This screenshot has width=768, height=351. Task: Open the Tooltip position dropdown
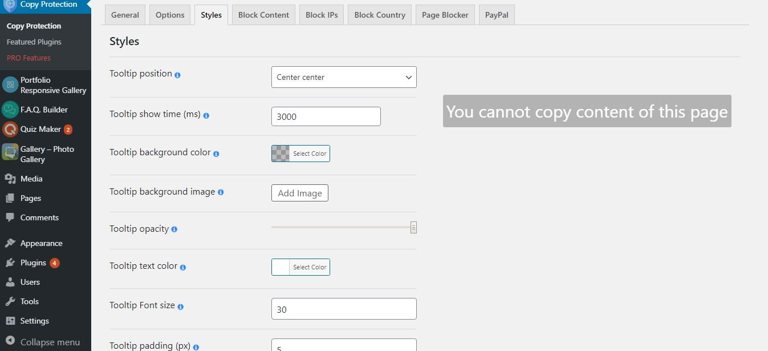tap(344, 77)
